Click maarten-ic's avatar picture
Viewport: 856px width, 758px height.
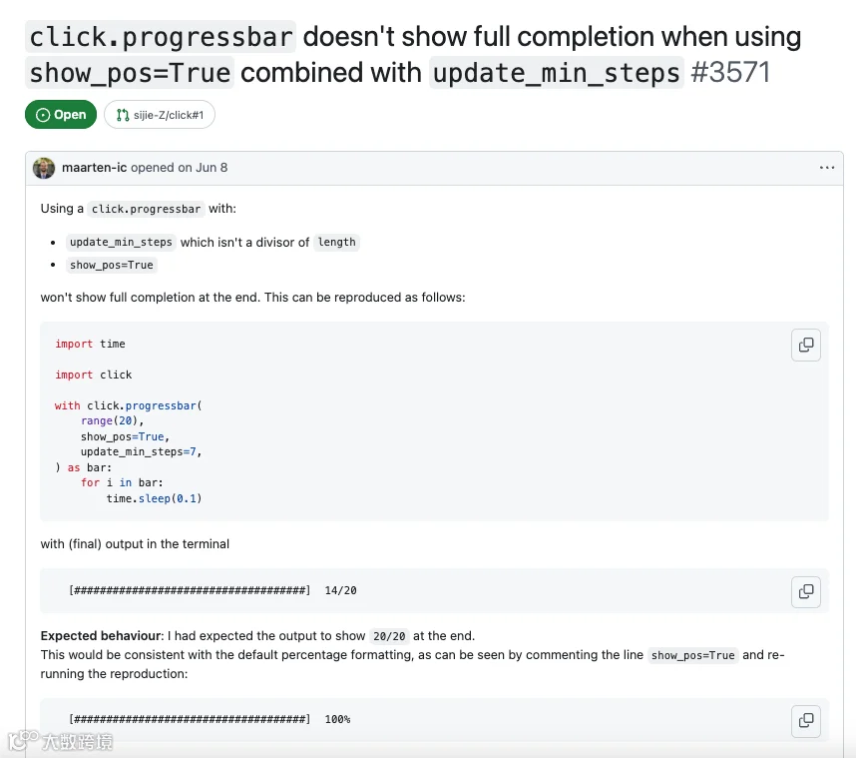(x=44, y=168)
